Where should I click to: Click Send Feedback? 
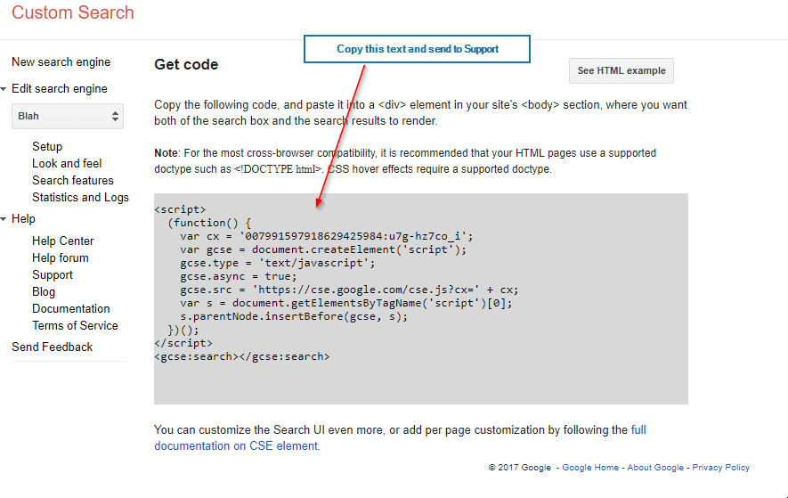tap(53, 347)
